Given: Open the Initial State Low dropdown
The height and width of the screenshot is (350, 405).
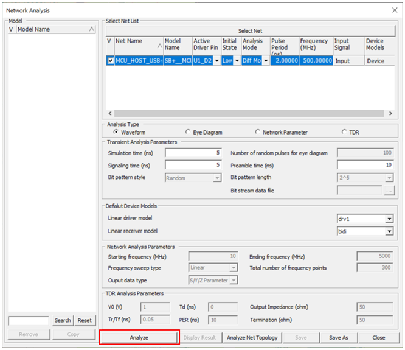Looking at the screenshot, I should coord(237,61).
